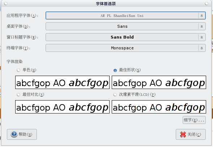Click the font preview sample under 单色
The height and width of the screenshot is (147, 213).
pos(62,82)
